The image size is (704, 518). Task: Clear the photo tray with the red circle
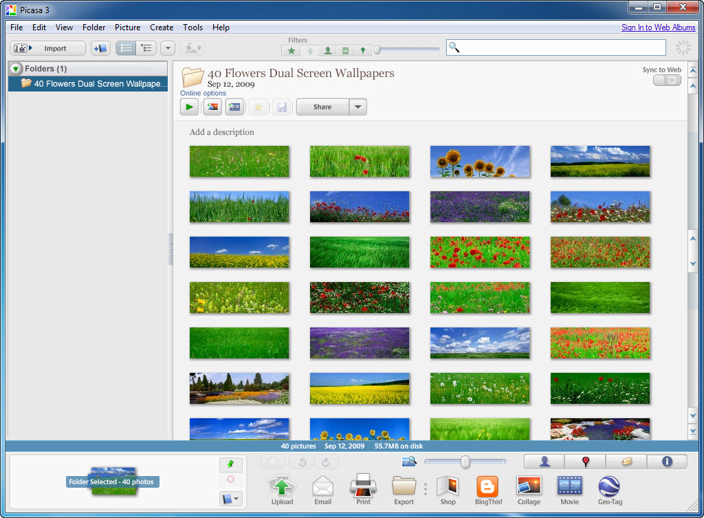pos(231,479)
